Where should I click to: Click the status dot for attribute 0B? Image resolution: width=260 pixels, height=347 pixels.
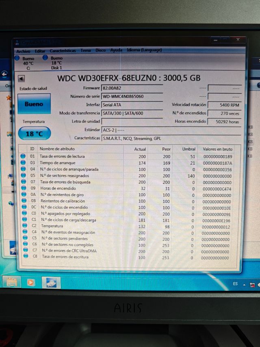point(24,201)
